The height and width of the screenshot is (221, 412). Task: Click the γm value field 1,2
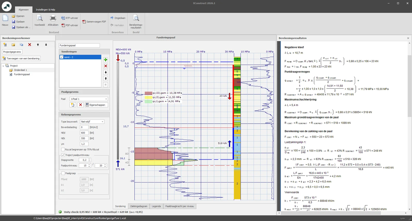[84, 144]
